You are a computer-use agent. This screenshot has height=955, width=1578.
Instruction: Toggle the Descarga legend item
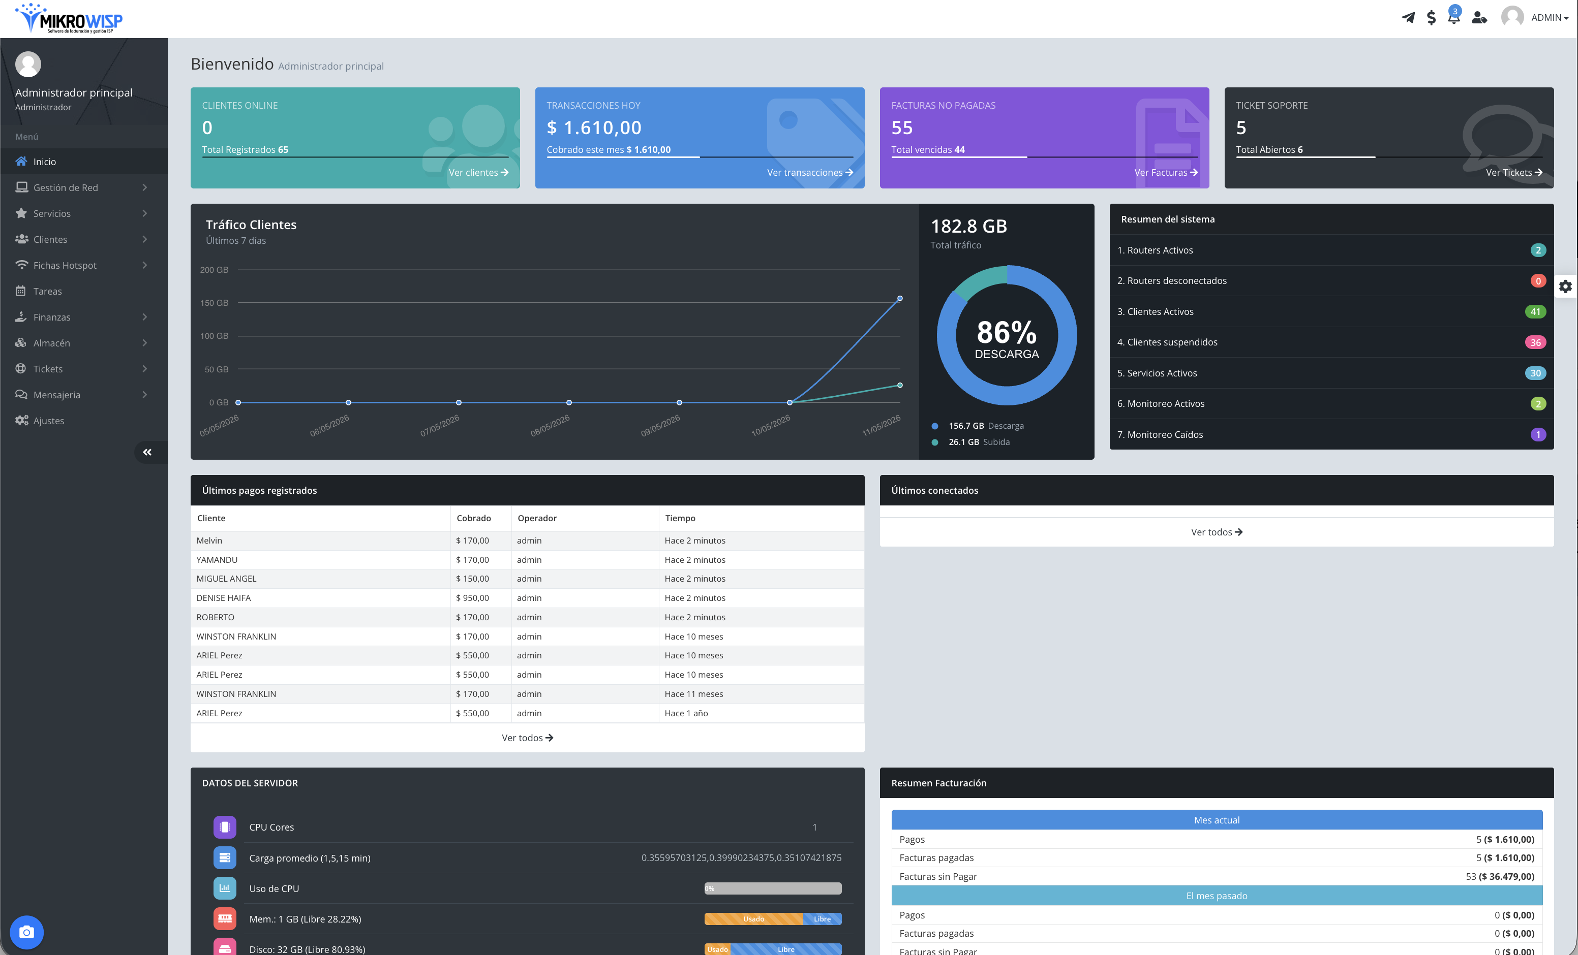977,426
